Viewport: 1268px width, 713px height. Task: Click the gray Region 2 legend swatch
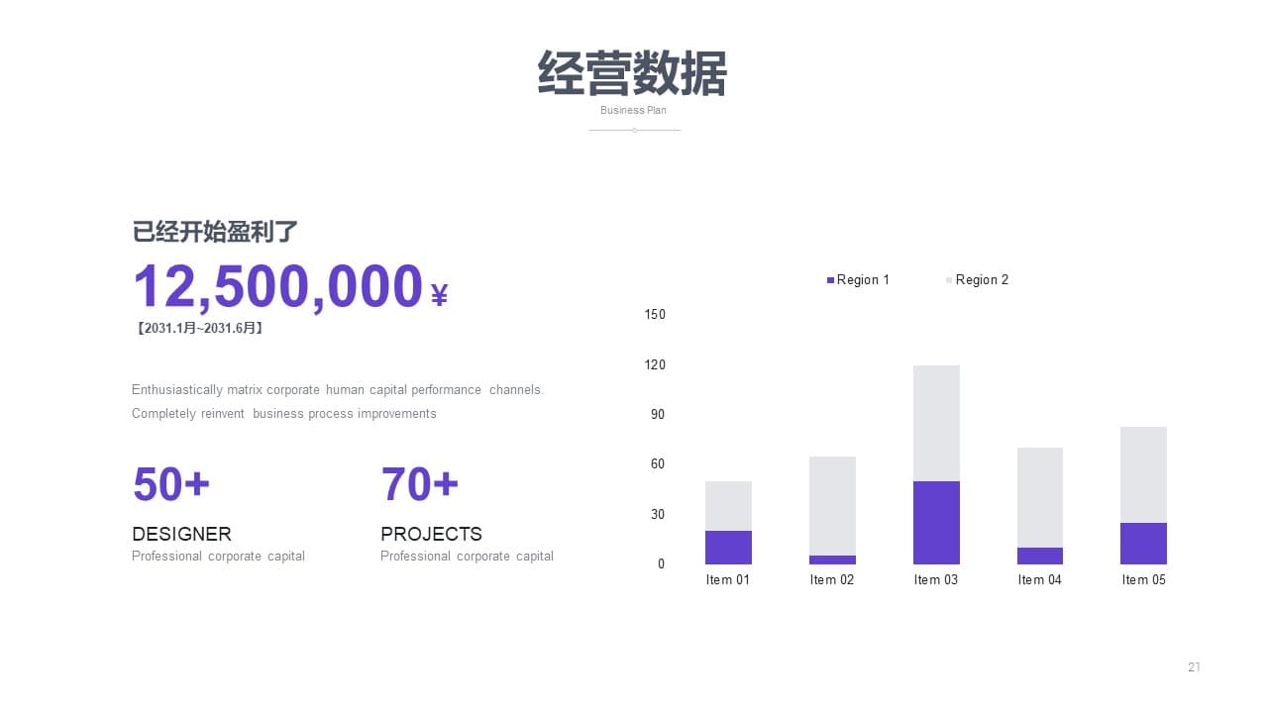coord(949,280)
